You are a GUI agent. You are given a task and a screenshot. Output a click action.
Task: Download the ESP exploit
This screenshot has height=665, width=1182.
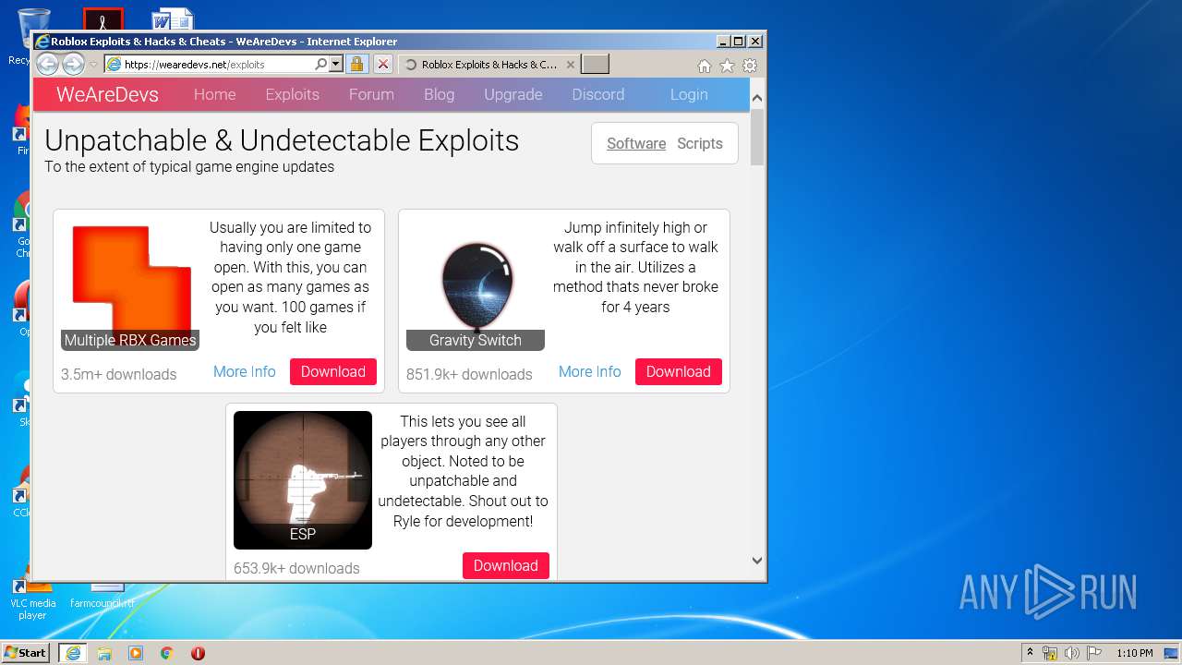(506, 565)
